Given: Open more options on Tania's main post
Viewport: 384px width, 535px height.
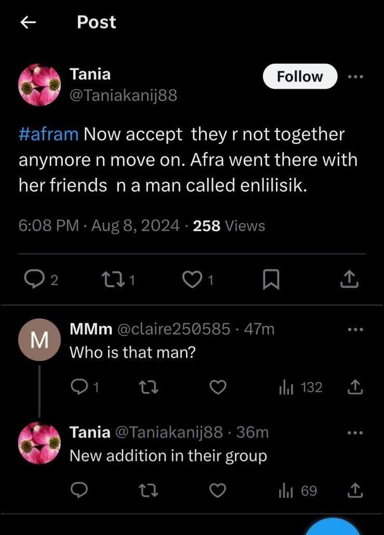Looking at the screenshot, I should [x=355, y=76].
